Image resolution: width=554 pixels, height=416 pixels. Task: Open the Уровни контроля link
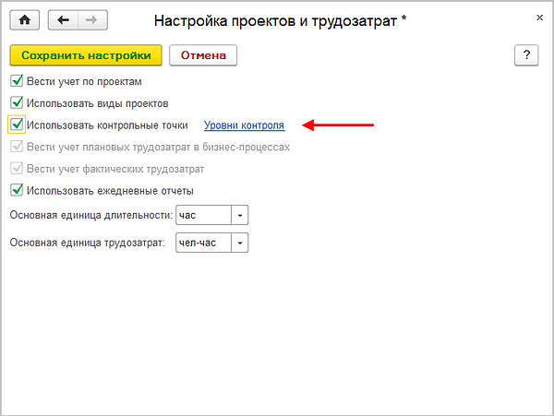pos(244,125)
